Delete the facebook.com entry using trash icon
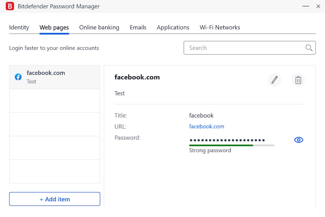 (x=298, y=80)
